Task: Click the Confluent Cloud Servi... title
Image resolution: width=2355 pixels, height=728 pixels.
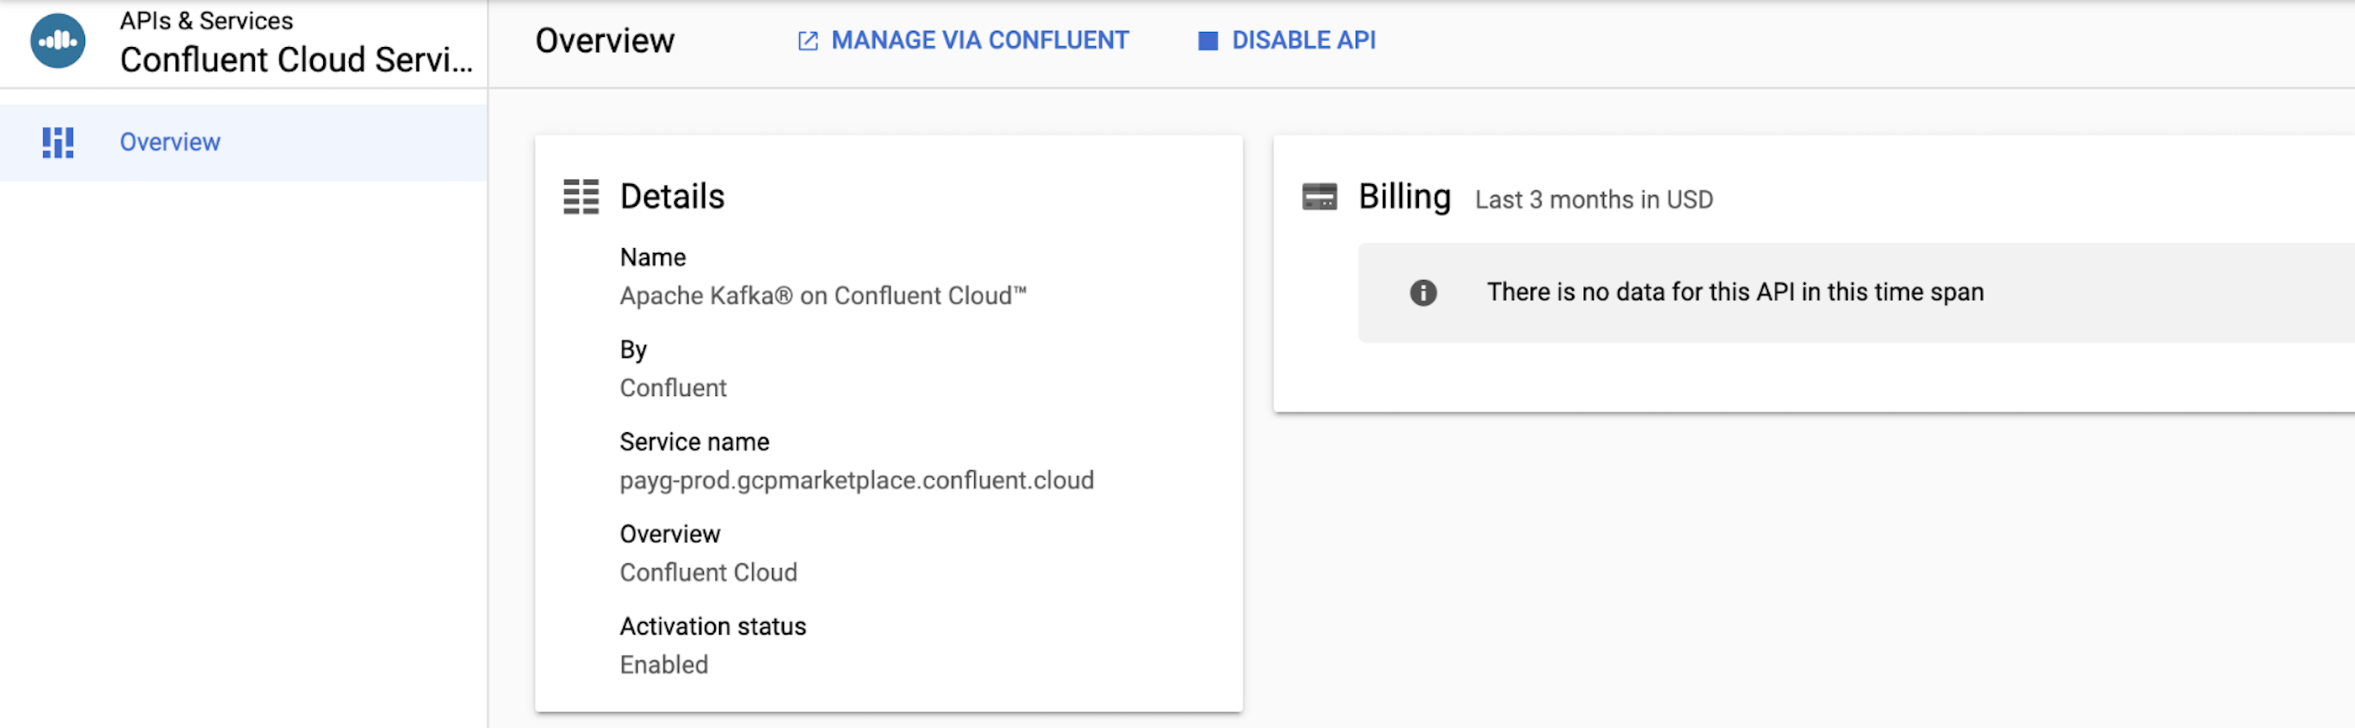Action: tap(296, 60)
